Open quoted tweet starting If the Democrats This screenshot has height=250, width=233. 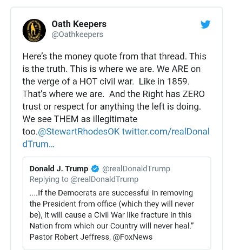(117, 203)
